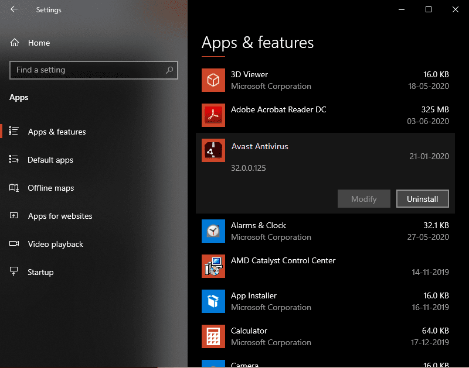Select AMD Catalyst Control Center name
Screen dimensions: 469x368
coord(283,260)
